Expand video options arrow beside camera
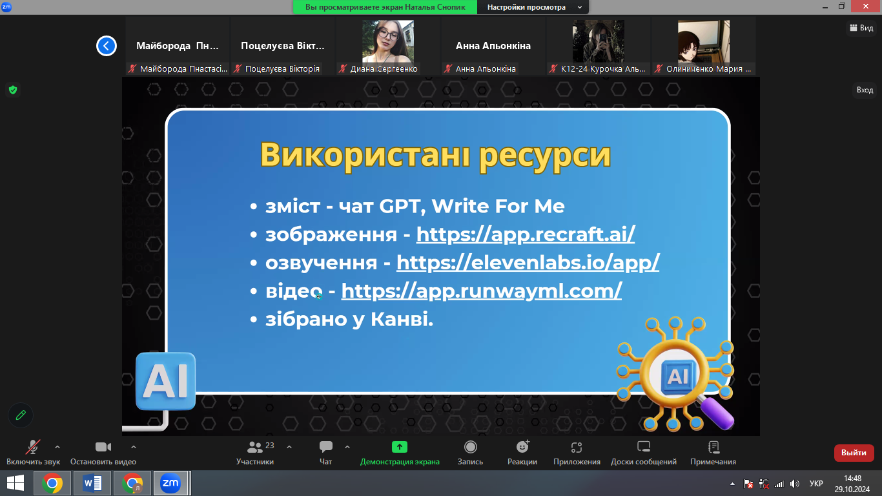This screenshot has width=882, height=496. (x=134, y=447)
